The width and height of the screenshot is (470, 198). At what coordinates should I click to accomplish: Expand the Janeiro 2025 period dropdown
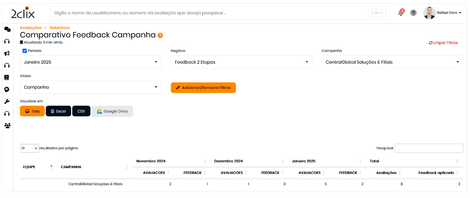click(90, 62)
